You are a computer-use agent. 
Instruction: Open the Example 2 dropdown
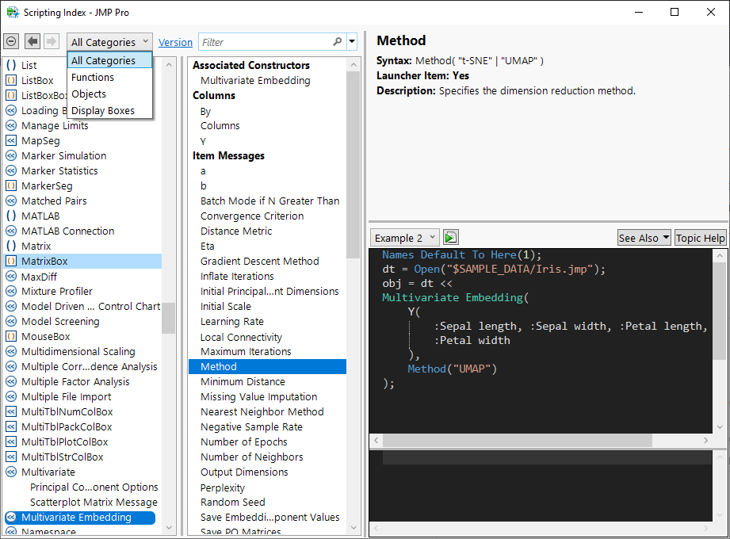[404, 237]
